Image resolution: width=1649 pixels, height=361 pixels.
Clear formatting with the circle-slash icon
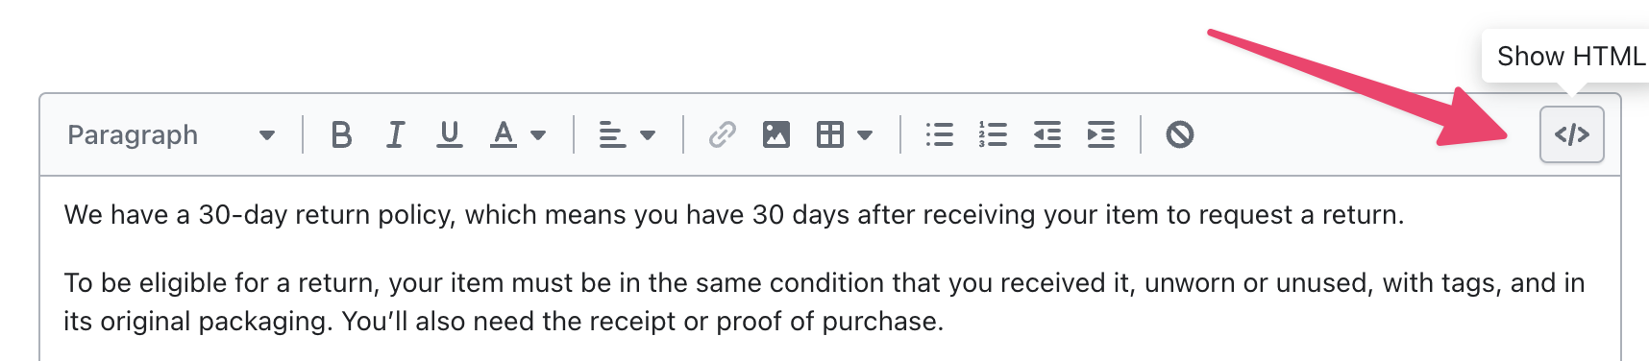[x=1180, y=134]
